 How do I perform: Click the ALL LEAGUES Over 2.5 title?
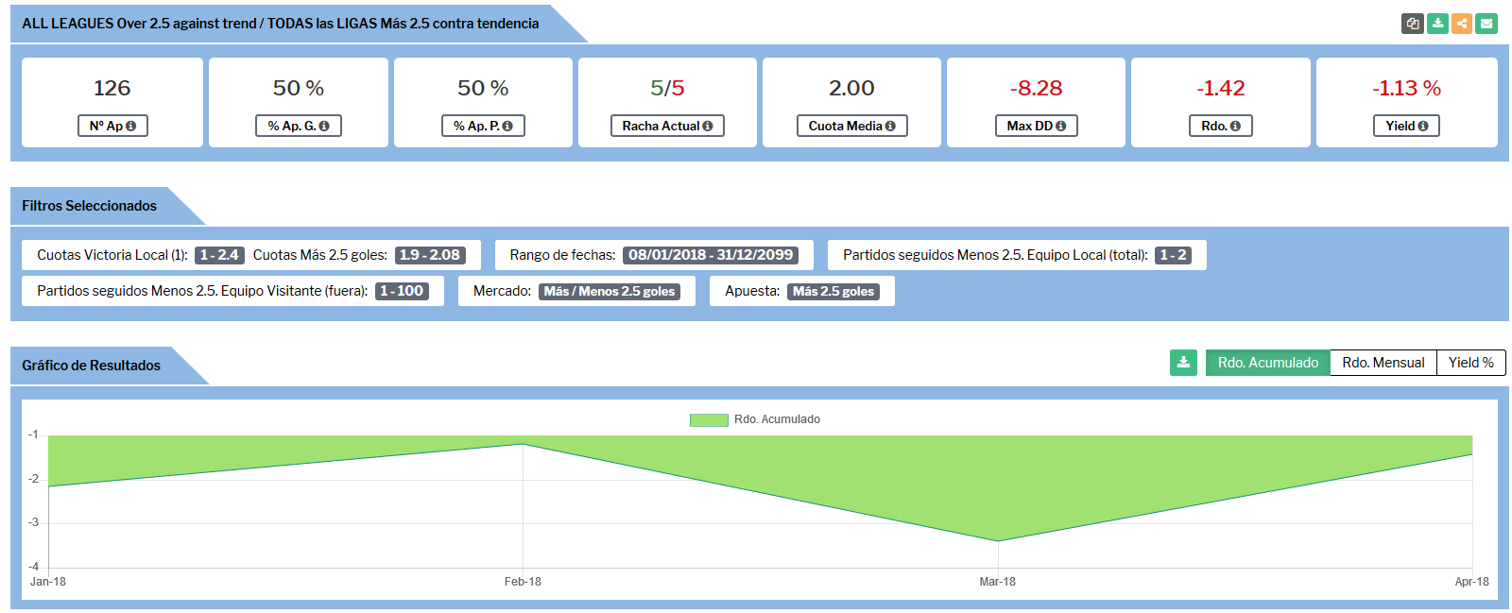281,24
